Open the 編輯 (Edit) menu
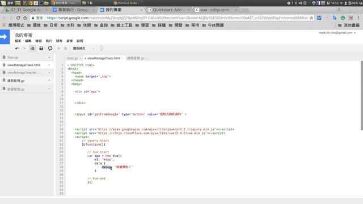 pyautogui.click(x=28, y=41)
